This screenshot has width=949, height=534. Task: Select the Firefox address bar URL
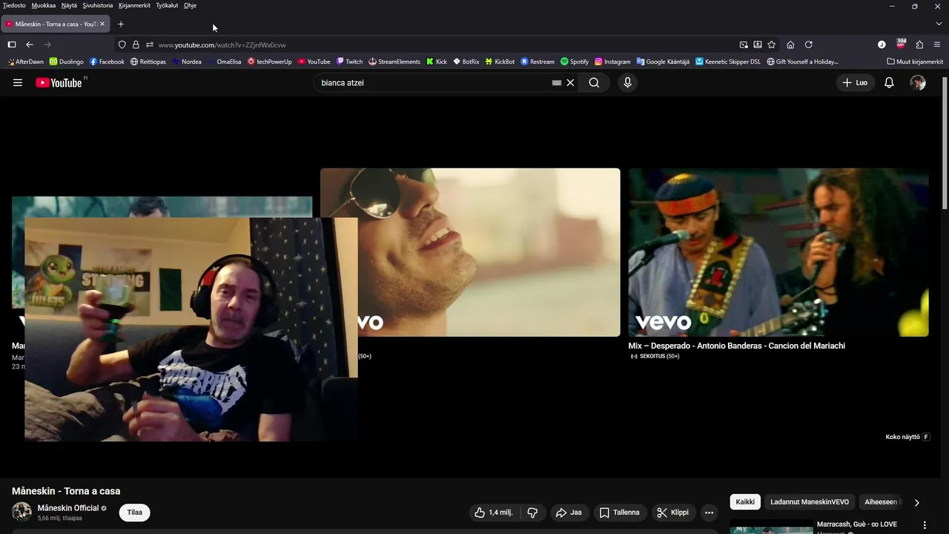point(222,44)
